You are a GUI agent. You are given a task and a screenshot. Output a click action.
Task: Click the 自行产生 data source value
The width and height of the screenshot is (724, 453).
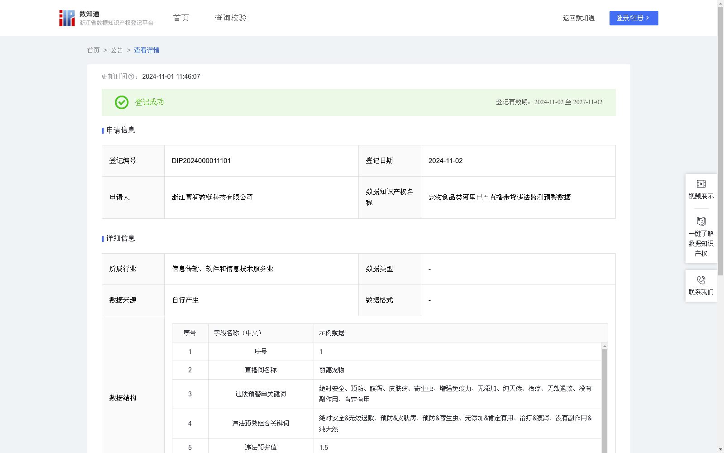186,300
